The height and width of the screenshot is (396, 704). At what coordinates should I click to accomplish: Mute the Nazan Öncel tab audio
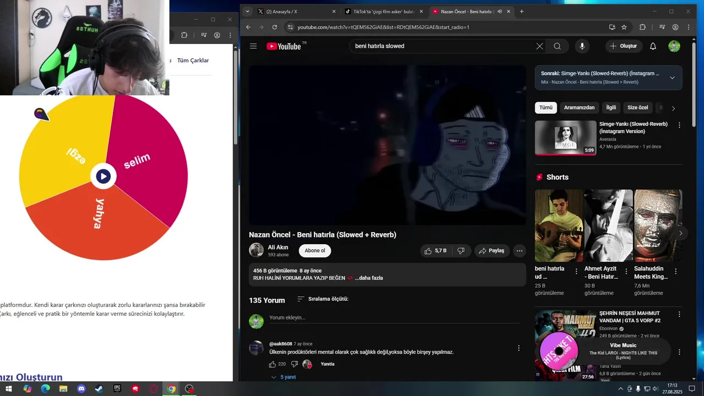[x=499, y=12]
